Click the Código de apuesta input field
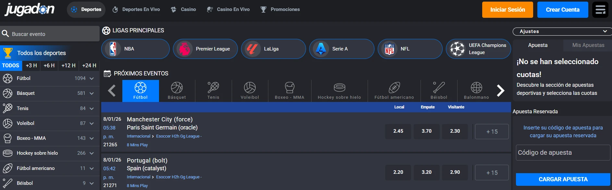 tap(562, 152)
